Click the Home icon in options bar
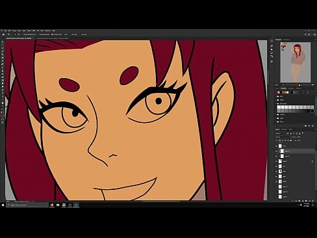 3,34
